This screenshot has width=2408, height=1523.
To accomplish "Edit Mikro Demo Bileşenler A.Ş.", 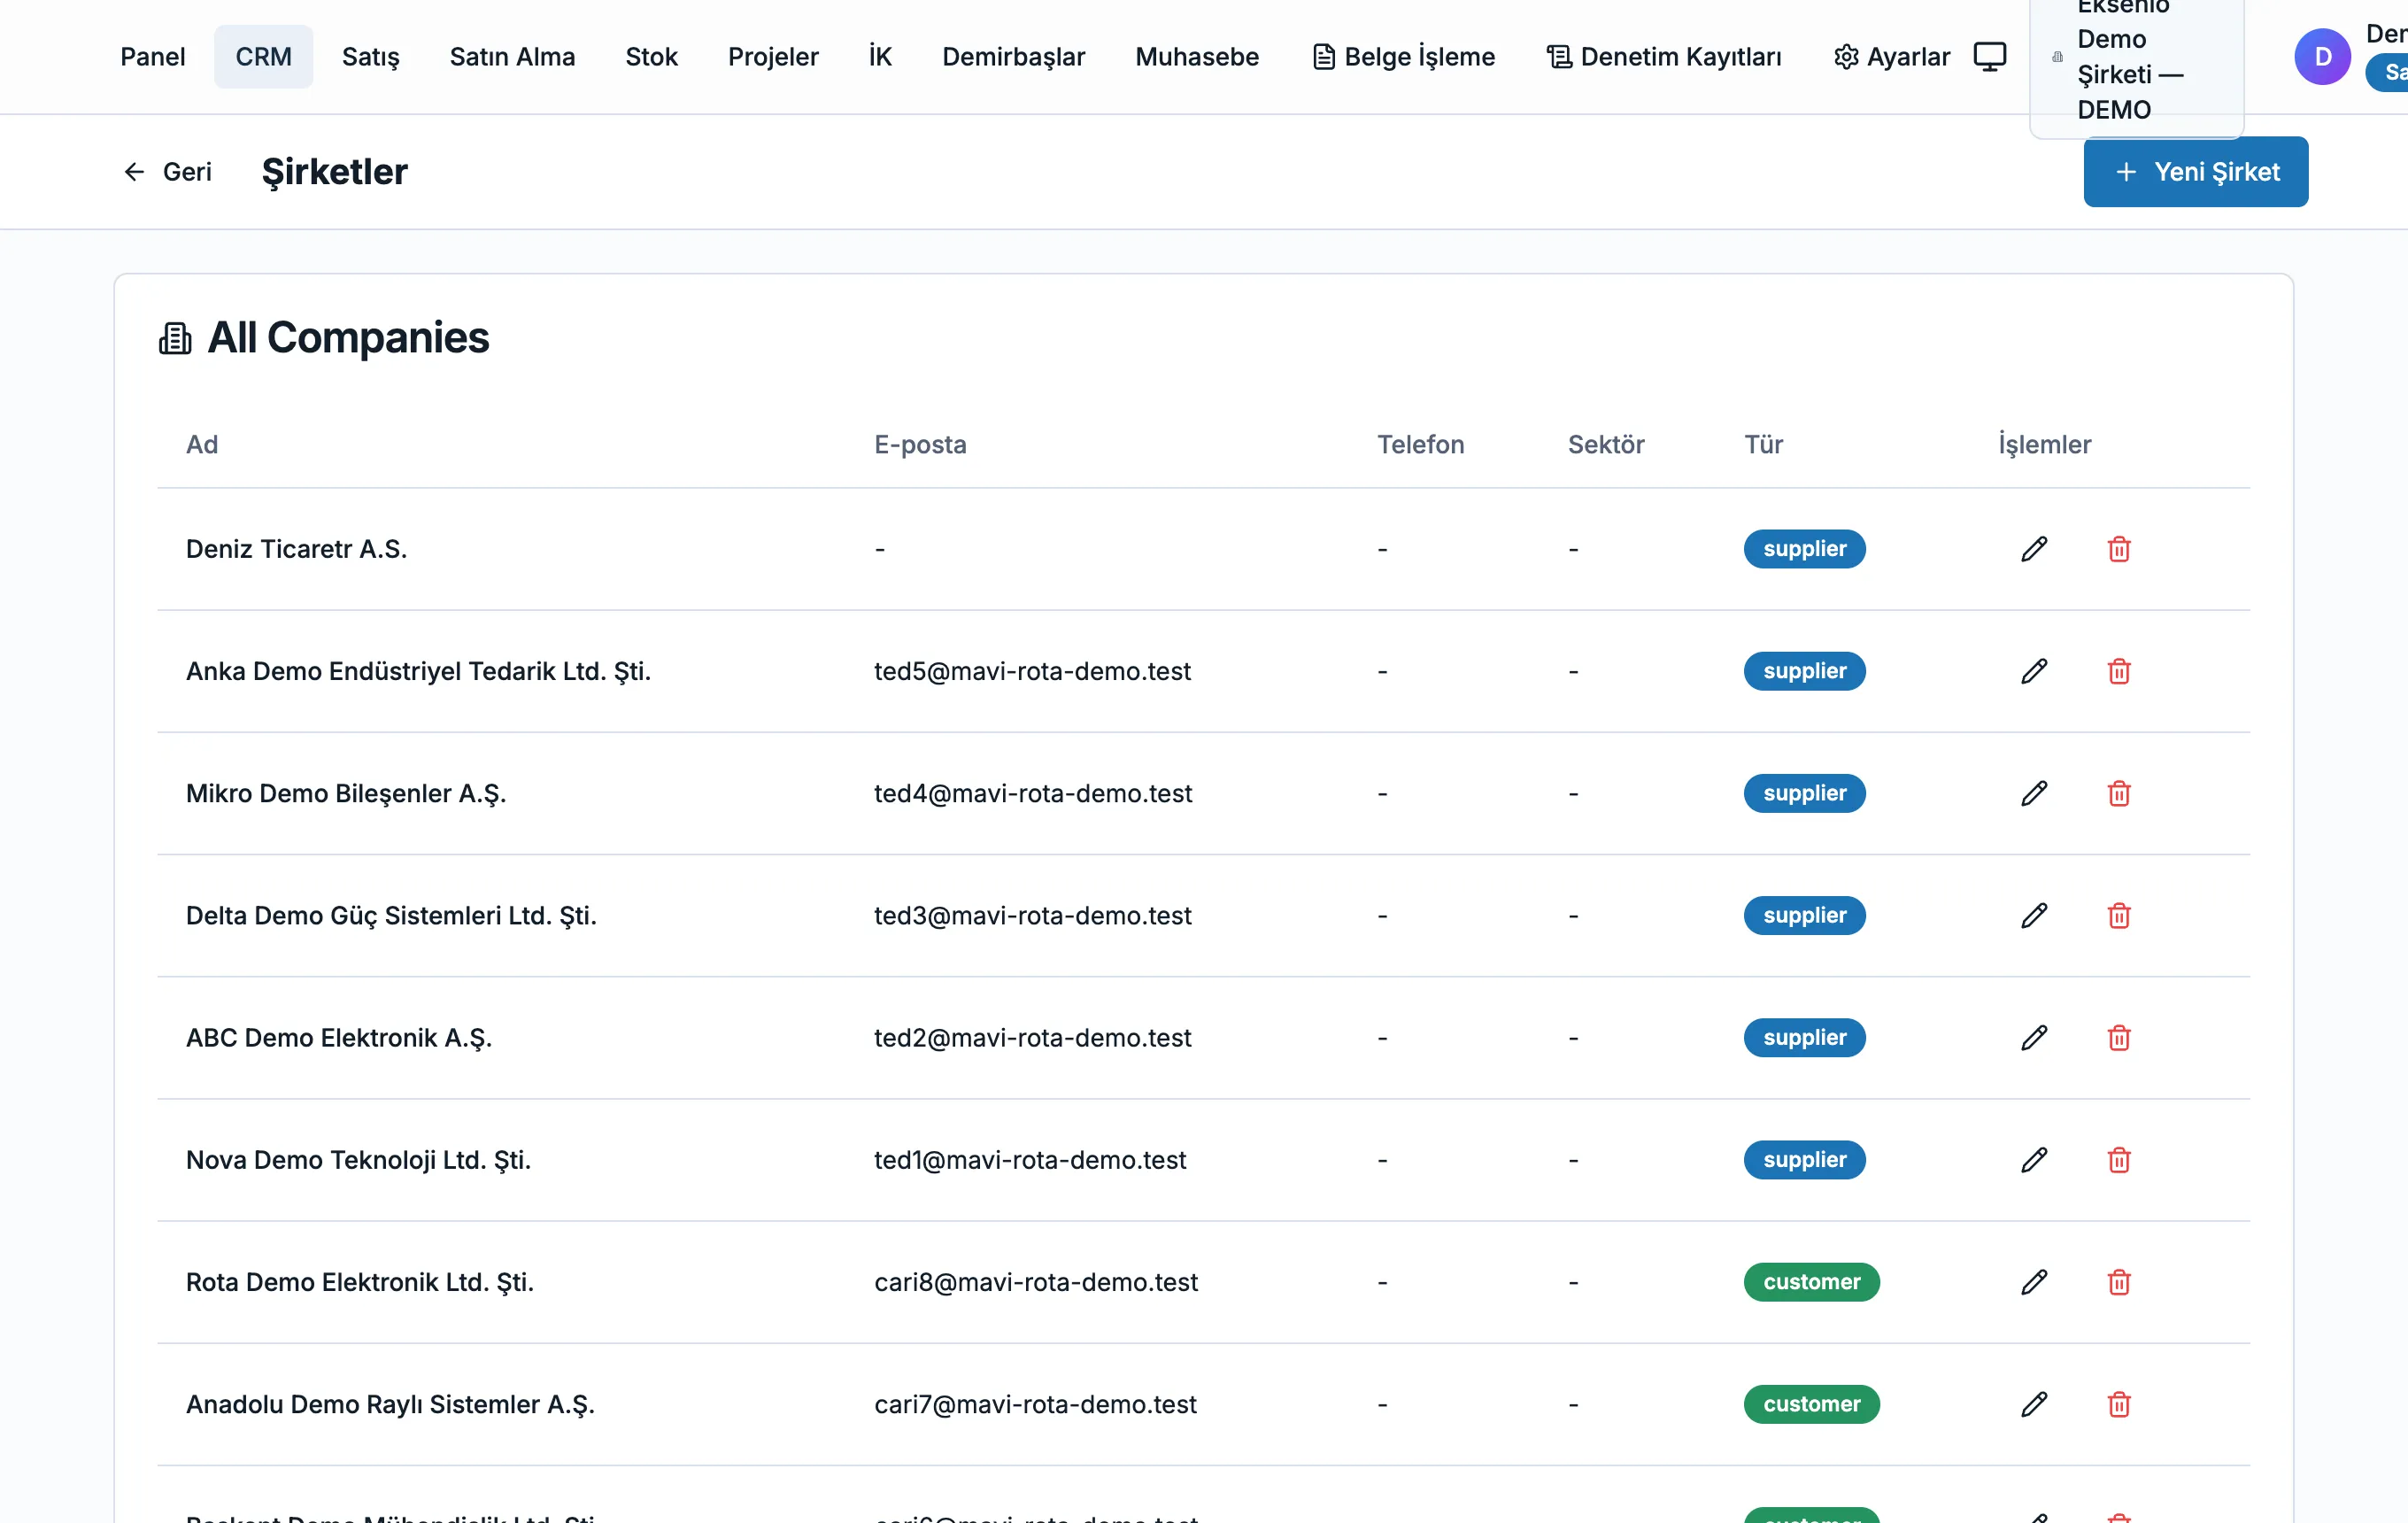I will 2034,793.
